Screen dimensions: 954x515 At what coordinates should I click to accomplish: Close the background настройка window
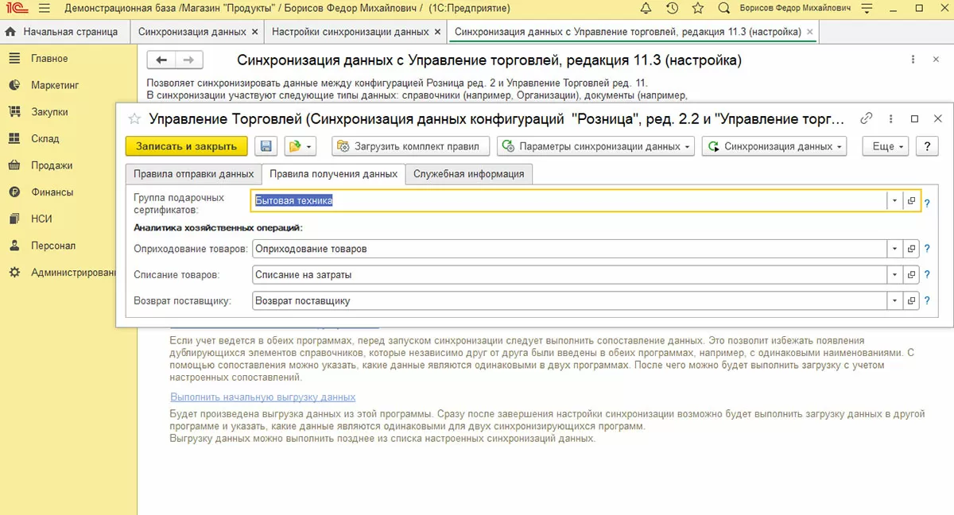[x=936, y=60]
